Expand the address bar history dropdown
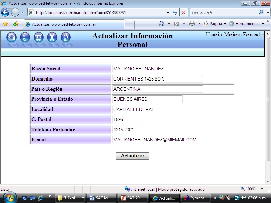 [x=168, y=13]
